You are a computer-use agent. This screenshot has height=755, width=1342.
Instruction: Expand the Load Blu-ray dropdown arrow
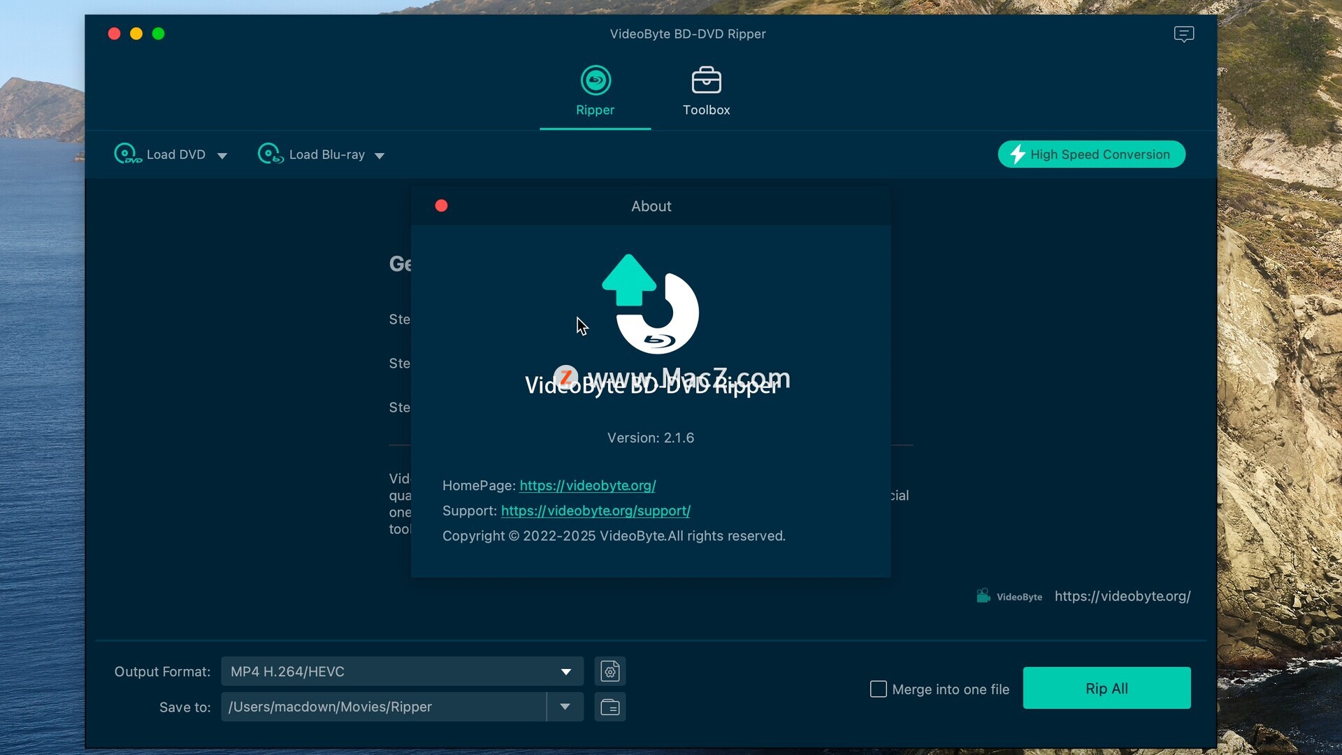click(380, 155)
